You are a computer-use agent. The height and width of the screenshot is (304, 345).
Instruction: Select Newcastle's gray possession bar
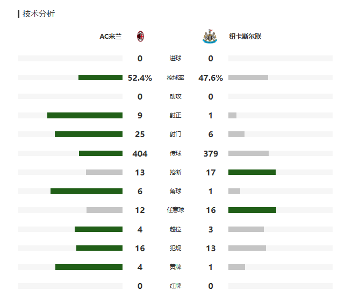coord(248,77)
